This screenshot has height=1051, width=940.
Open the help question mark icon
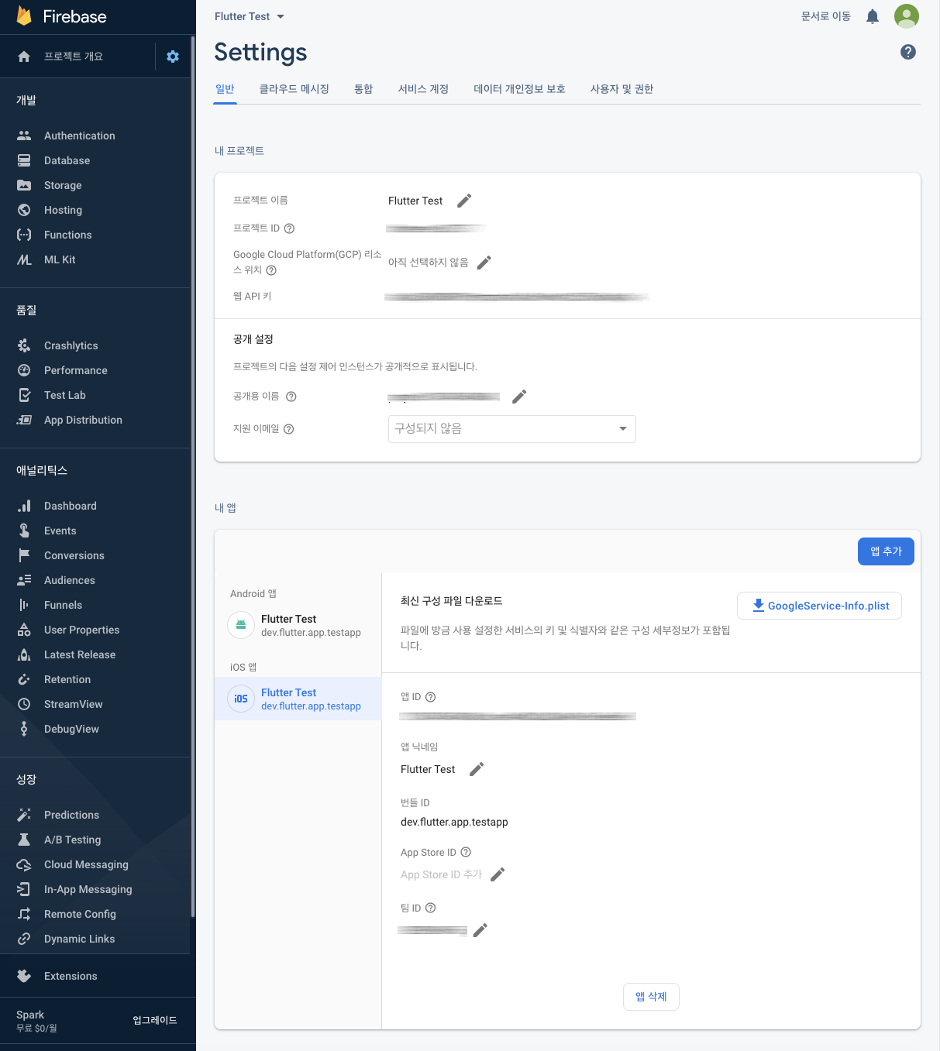tap(908, 52)
